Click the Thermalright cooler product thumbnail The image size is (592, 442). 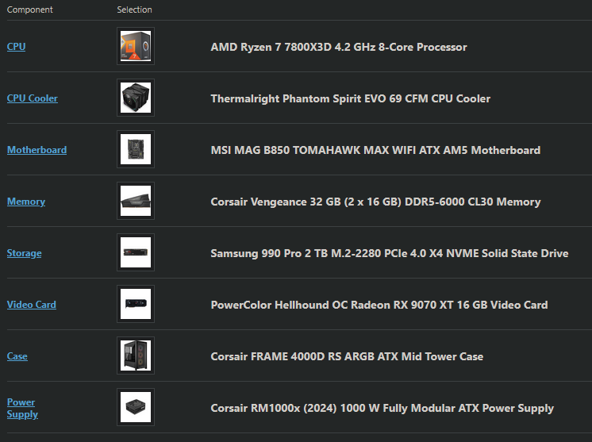(136, 98)
